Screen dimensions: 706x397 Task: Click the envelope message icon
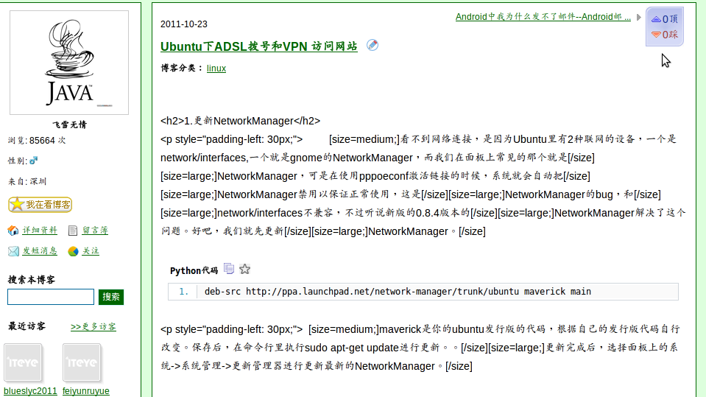[13, 251]
